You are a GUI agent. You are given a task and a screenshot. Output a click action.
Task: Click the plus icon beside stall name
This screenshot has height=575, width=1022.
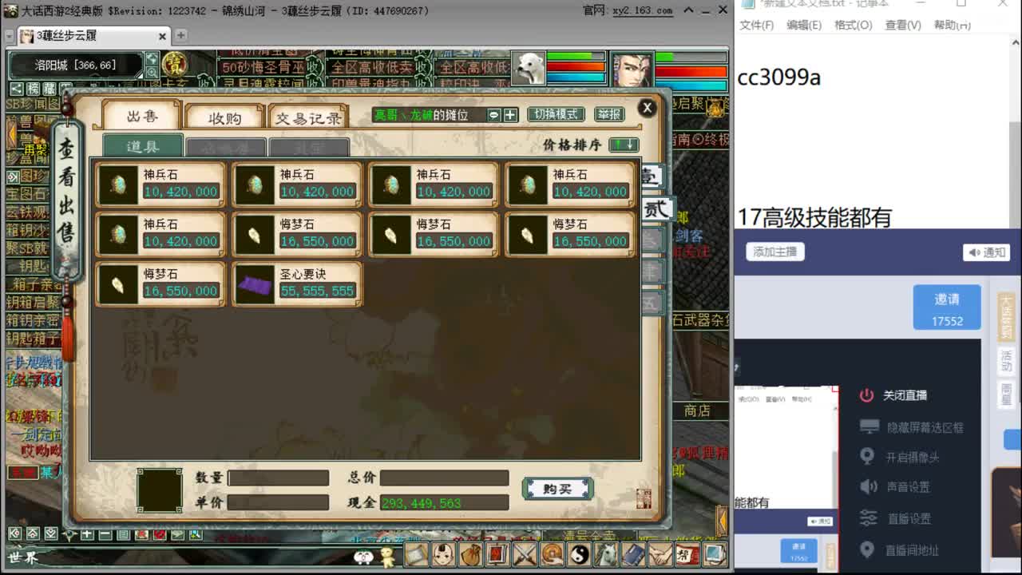click(x=510, y=115)
